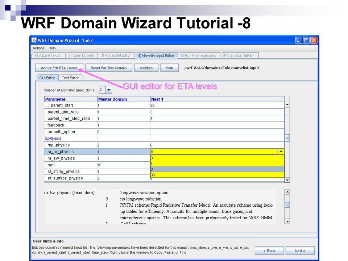
Task: Click the Next > button
Action: point(300,251)
